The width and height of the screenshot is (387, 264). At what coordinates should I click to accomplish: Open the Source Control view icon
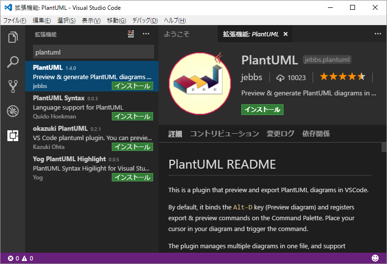click(13, 87)
